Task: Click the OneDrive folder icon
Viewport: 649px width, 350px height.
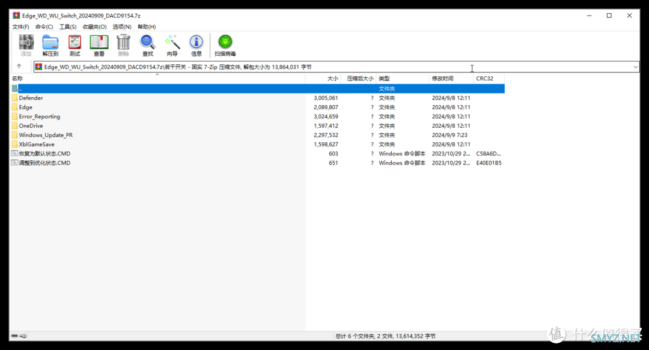Action: [x=15, y=125]
